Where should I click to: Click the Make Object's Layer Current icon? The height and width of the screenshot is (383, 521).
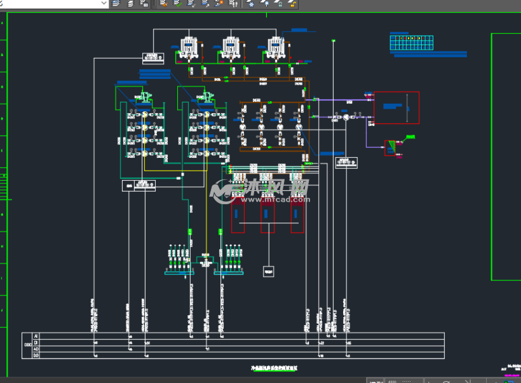tap(163, 3)
